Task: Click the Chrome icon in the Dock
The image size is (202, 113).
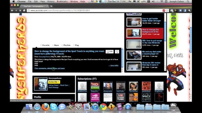Action: click(x=103, y=107)
